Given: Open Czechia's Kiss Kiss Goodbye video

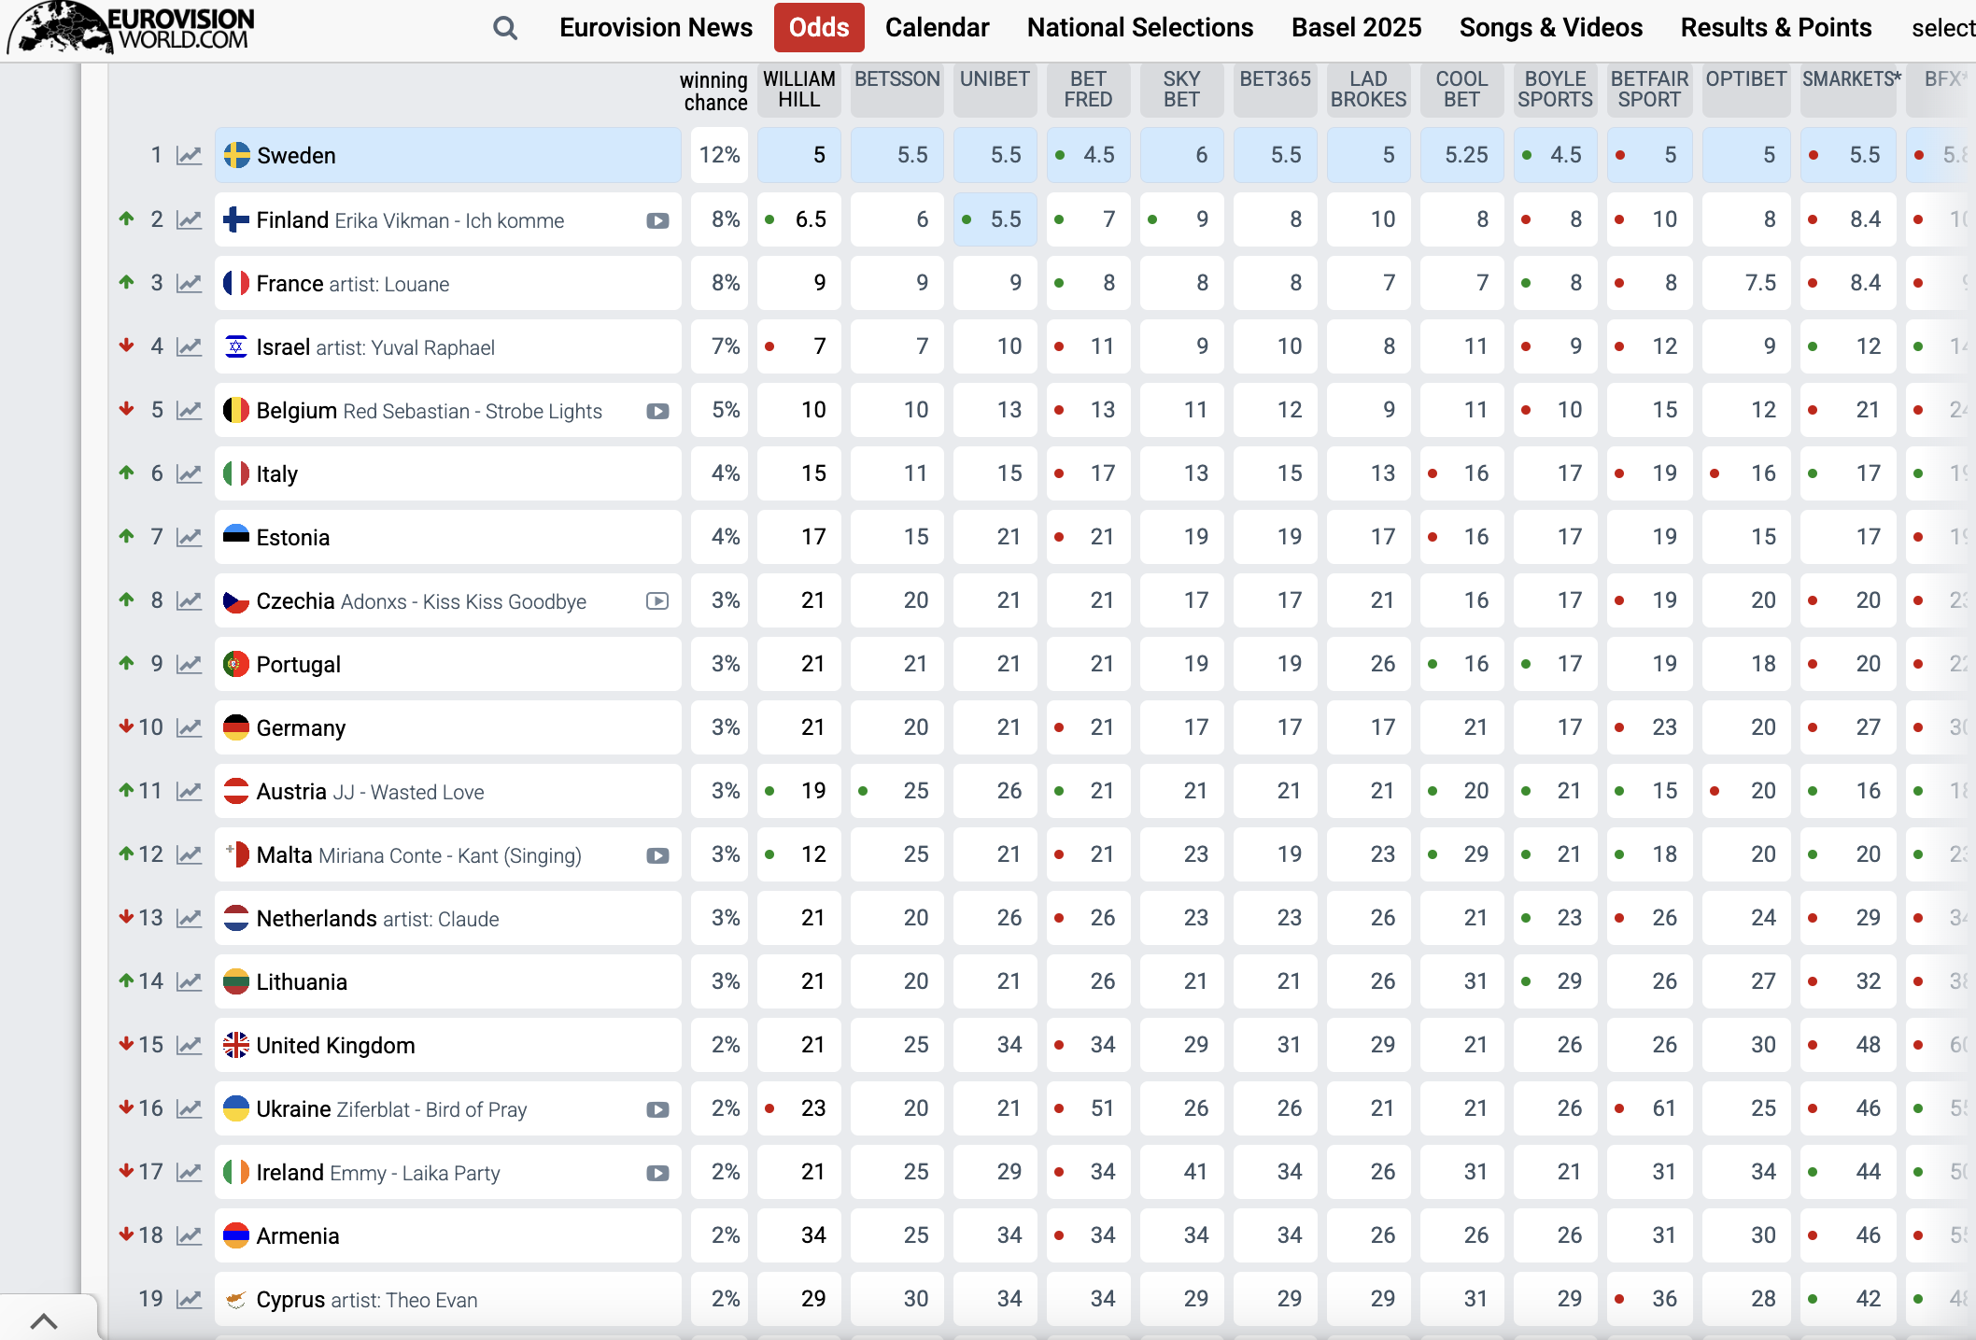Looking at the screenshot, I should (x=657, y=601).
